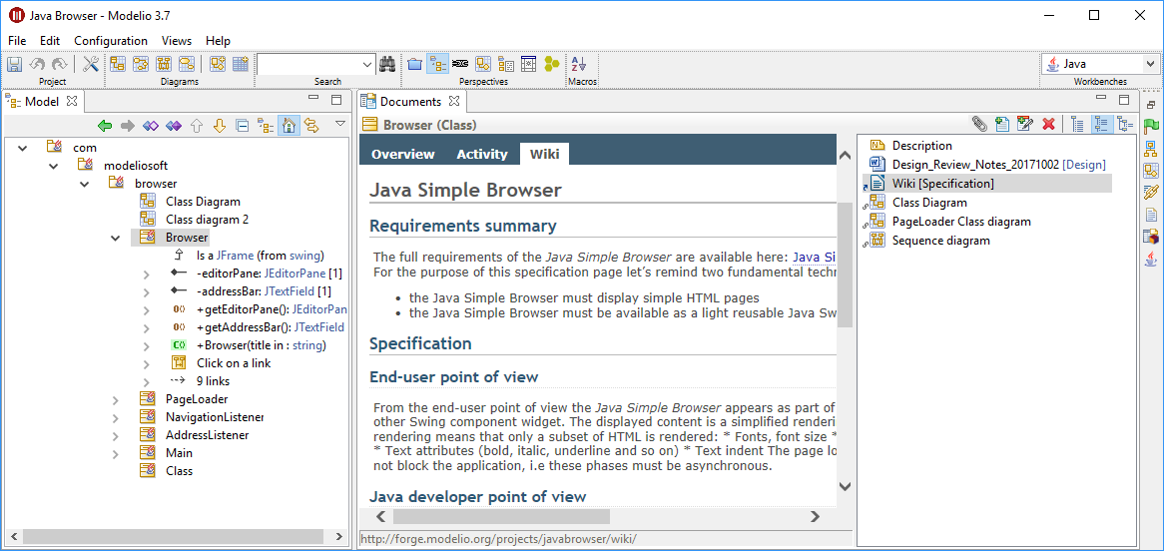Click Collapse All icon in Model toolbar
The image size is (1164, 551).
242,126
